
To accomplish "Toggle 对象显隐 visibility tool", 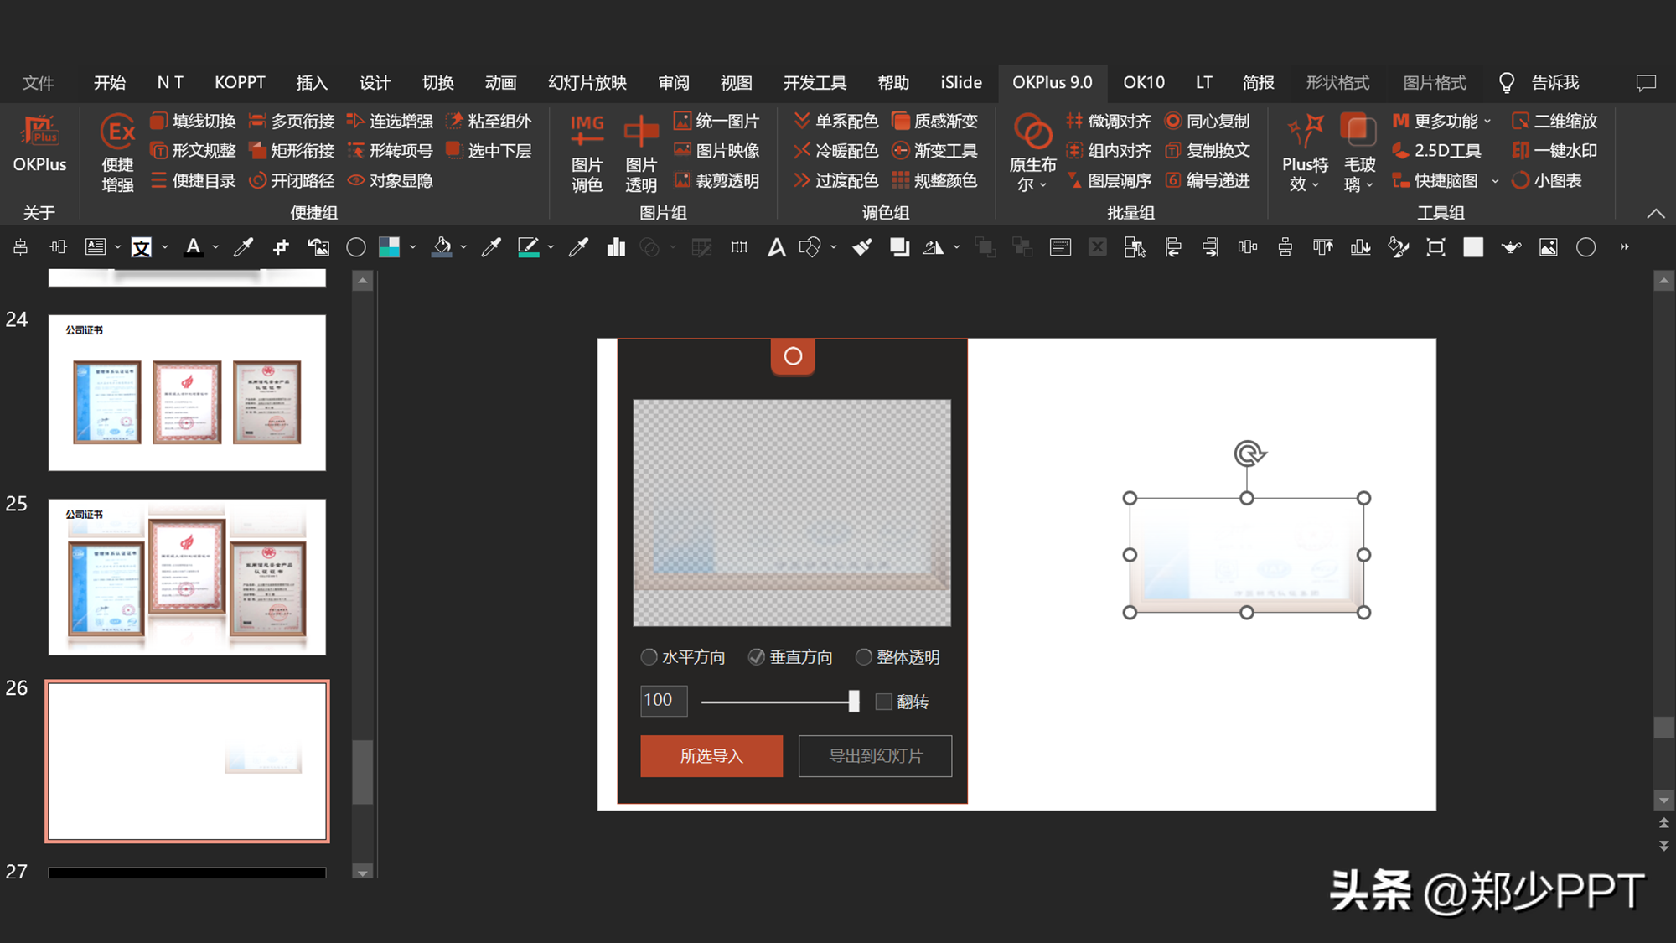I will [x=391, y=180].
